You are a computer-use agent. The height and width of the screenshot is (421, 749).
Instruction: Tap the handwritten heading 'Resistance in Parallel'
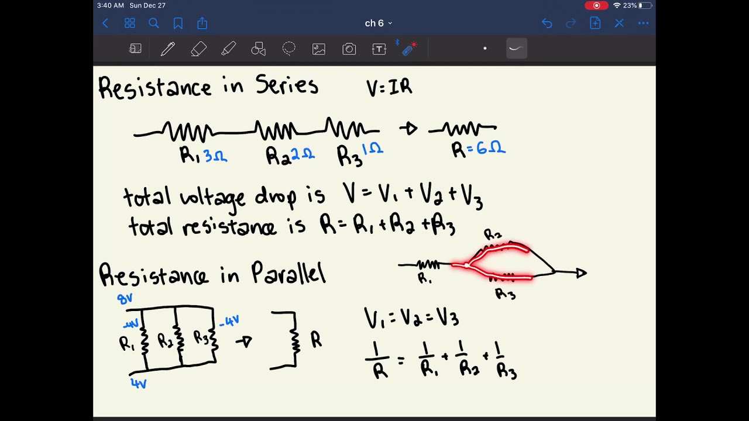(x=212, y=274)
